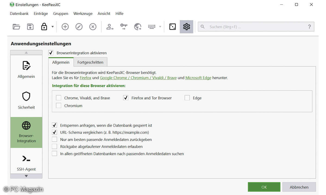326x195 pixels.
Task: Open search help question mark
Action: tap(309, 27)
